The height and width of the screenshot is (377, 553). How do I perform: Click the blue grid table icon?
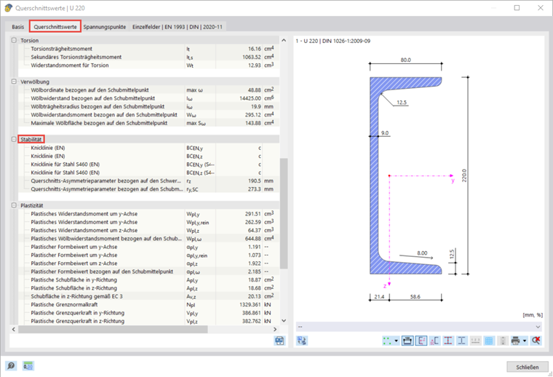click(x=489, y=341)
